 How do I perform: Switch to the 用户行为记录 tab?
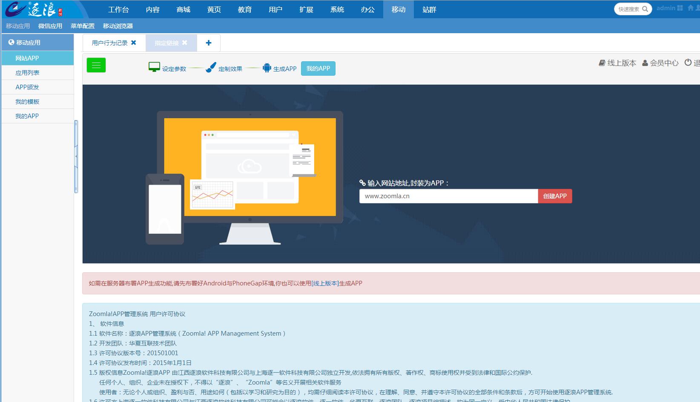click(109, 43)
